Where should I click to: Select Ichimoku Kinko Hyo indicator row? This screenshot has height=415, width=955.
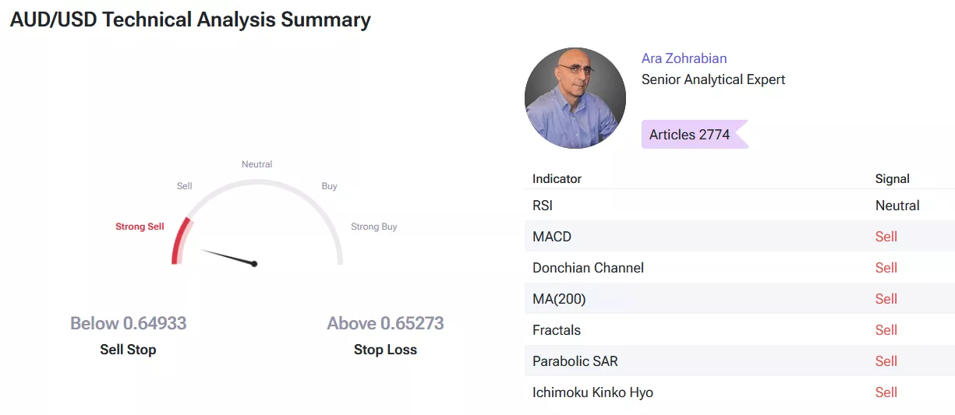click(739, 392)
